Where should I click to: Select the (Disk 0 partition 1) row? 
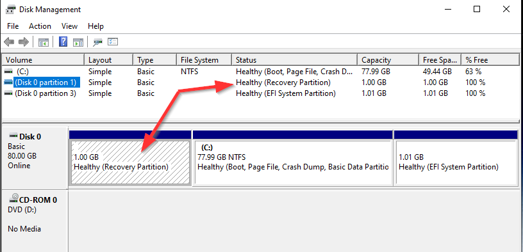pos(261,83)
